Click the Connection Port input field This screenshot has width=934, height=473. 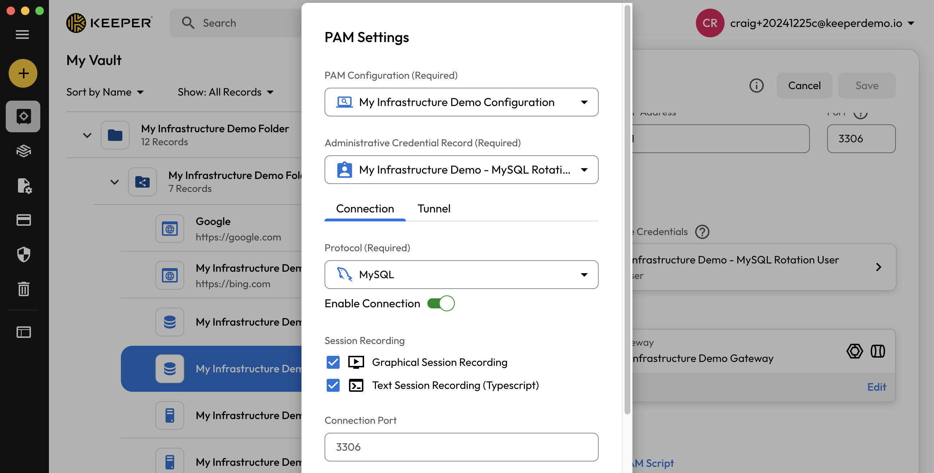tap(461, 447)
